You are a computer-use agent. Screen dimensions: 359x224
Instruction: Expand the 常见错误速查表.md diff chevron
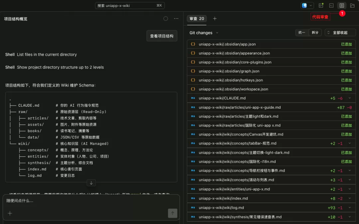coord(350,217)
